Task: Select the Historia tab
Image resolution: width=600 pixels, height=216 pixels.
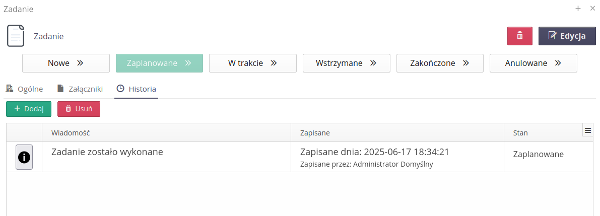Action: click(136, 89)
